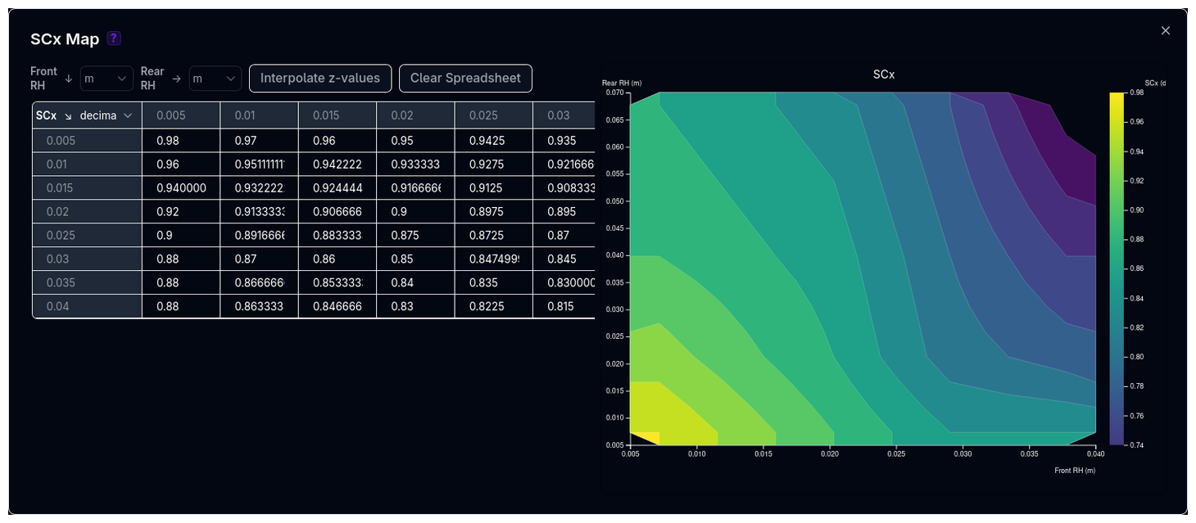The width and height of the screenshot is (1196, 523).
Task: Select the 0.02 row header cell
Action: pos(87,211)
